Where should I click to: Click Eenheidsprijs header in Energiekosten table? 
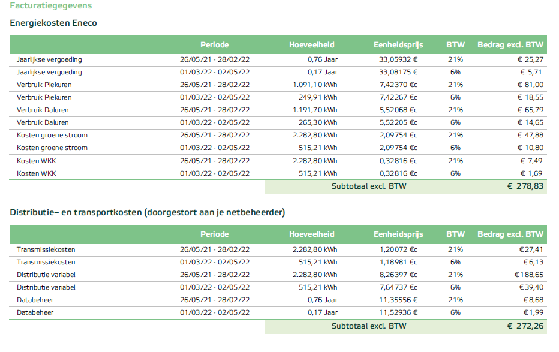click(x=398, y=45)
